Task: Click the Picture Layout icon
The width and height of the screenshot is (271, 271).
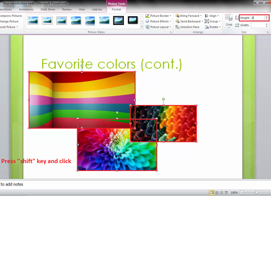Action: 147,27
